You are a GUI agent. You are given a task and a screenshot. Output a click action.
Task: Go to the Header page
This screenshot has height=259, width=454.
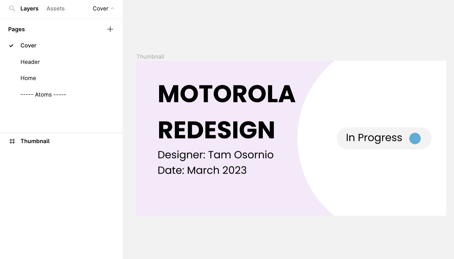(30, 62)
